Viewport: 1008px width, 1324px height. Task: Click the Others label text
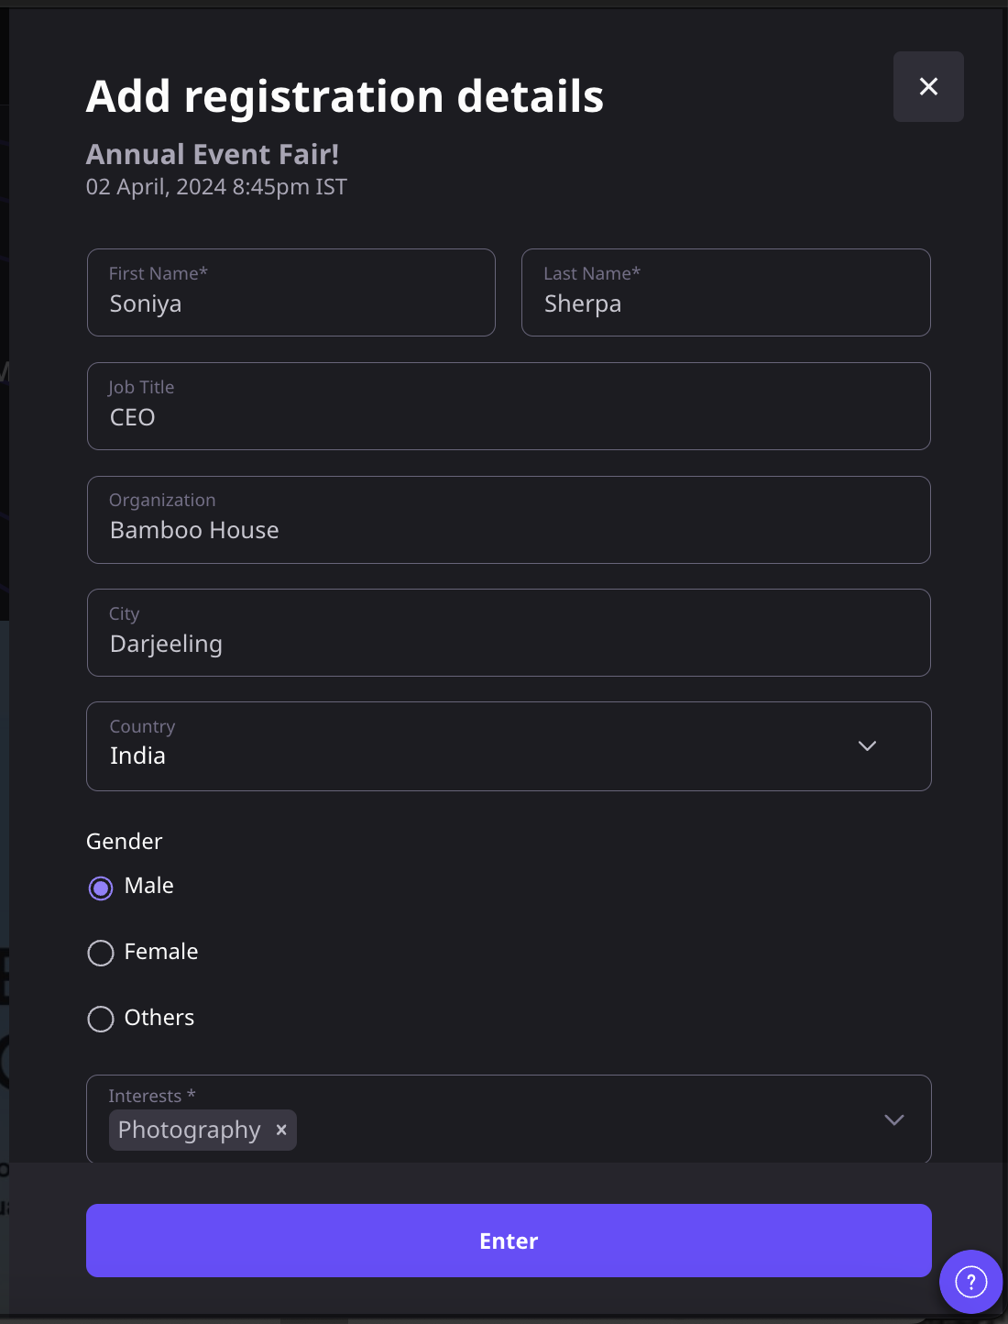pyautogui.click(x=159, y=1018)
